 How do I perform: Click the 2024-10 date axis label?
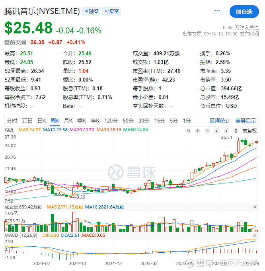(x=77, y=263)
